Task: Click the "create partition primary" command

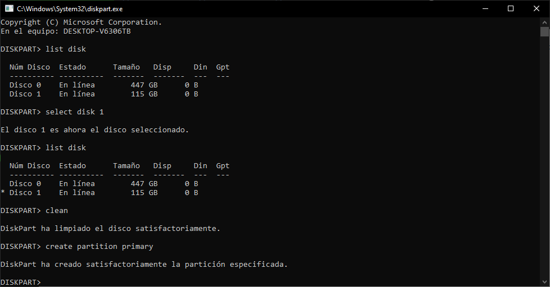Action: (x=99, y=247)
